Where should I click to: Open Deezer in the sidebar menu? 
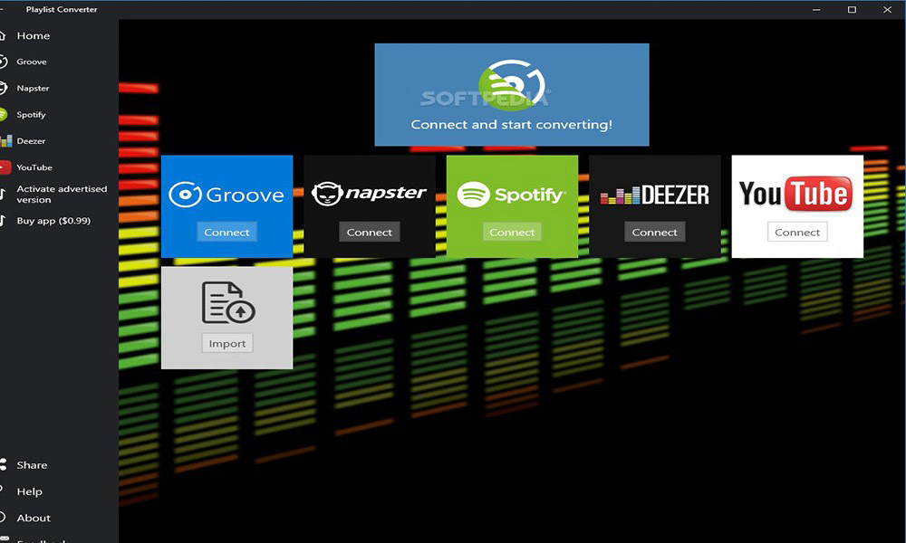coord(31,141)
